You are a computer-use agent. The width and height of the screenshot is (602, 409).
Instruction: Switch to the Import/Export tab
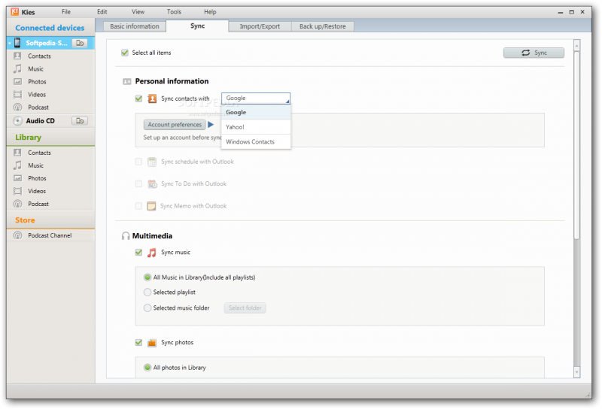click(260, 26)
